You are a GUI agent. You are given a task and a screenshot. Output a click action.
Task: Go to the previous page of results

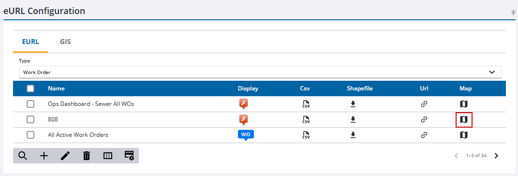point(457,156)
